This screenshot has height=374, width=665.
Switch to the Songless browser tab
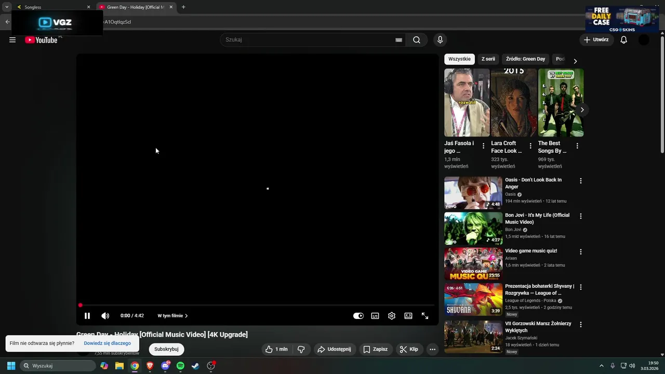pyautogui.click(x=52, y=7)
